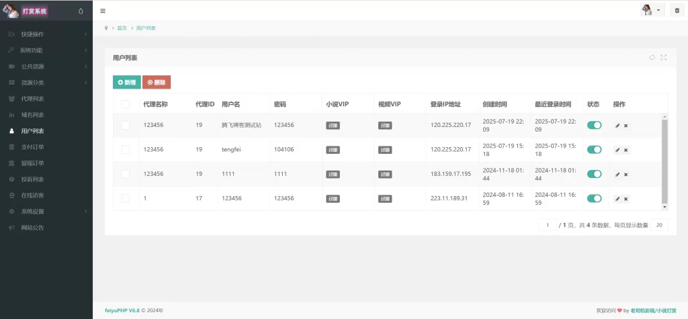
Task: Tick the select-all checkbox in table header
Action: pyautogui.click(x=126, y=104)
